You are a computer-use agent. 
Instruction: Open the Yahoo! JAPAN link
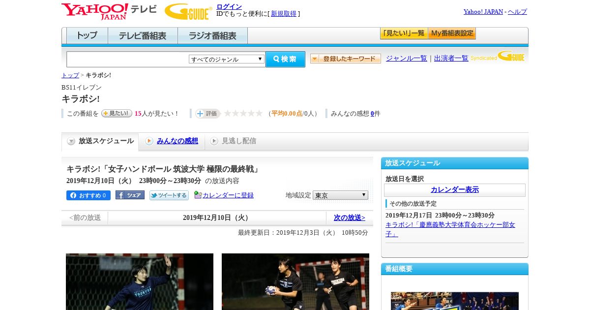point(483,11)
